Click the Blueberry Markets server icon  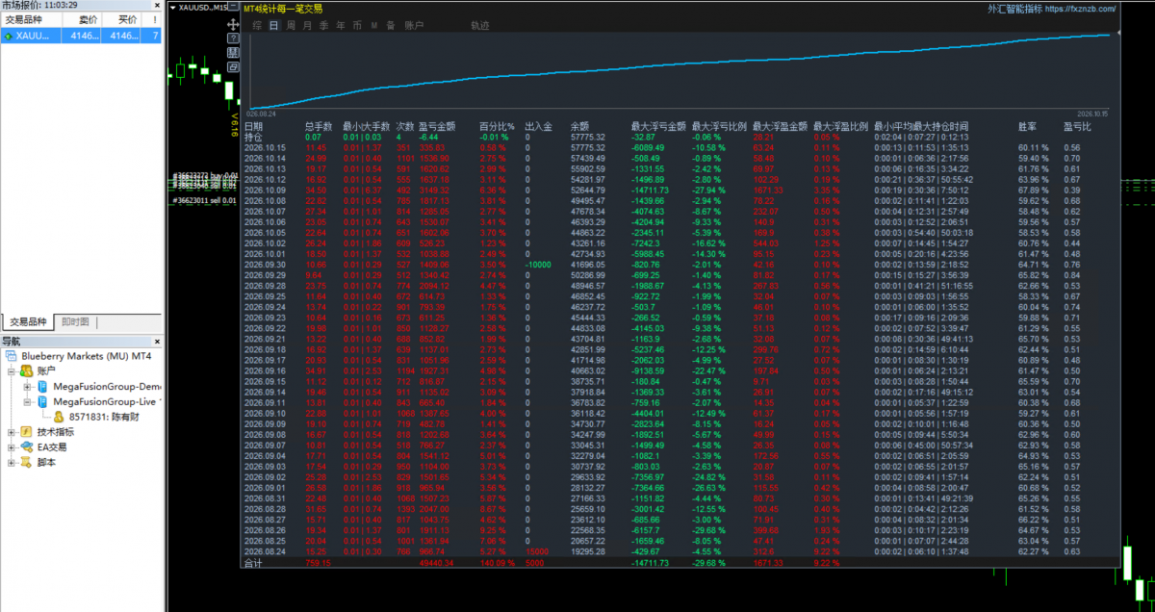11,356
